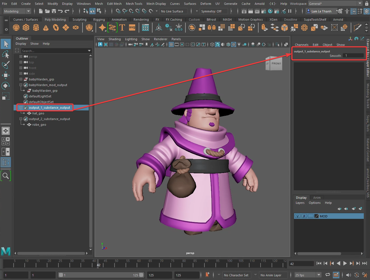The image size is (370, 280).
Task: Select robe_geo in the Outliner
Action: [x=39, y=125]
